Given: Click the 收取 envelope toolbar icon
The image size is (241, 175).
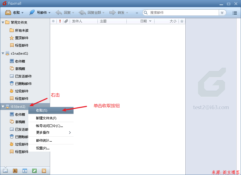Looking at the screenshot, I should tap(8, 12).
